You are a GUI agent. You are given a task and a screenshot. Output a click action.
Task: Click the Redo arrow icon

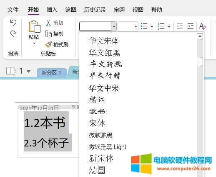[13, 34]
